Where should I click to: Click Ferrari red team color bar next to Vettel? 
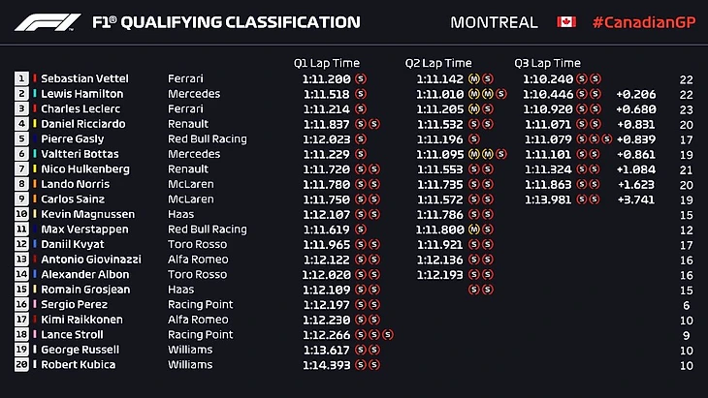click(34, 78)
